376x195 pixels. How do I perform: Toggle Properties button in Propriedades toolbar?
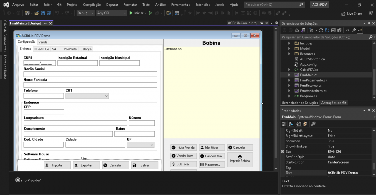[299, 124]
